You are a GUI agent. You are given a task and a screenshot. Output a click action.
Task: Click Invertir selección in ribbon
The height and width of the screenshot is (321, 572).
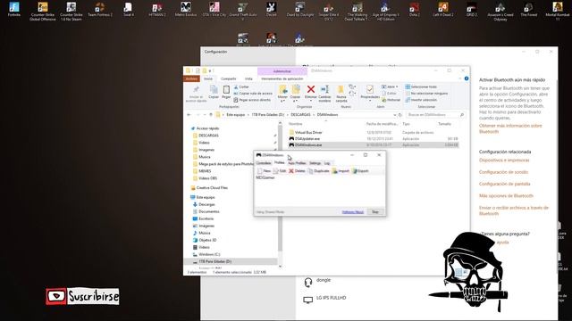tap(421, 100)
